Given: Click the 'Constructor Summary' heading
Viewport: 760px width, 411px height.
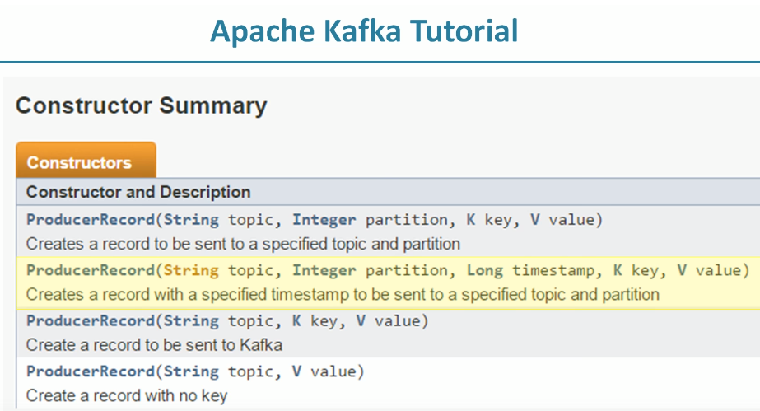Looking at the screenshot, I should point(141,105).
